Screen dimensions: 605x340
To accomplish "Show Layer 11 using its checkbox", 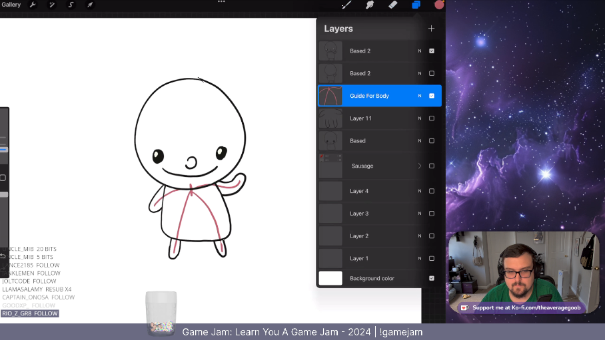I will (x=432, y=118).
